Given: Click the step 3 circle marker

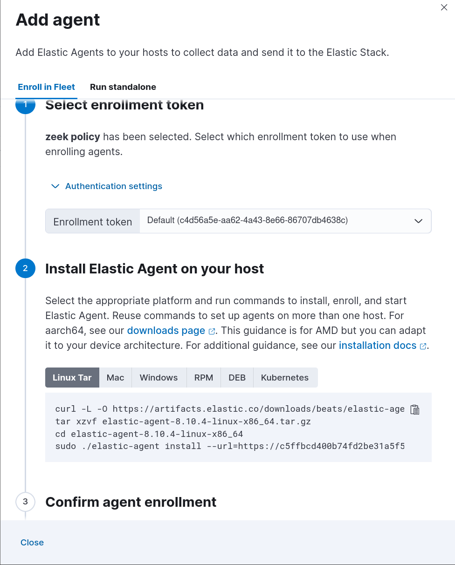Looking at the screenshot, I should pos(25,502).
